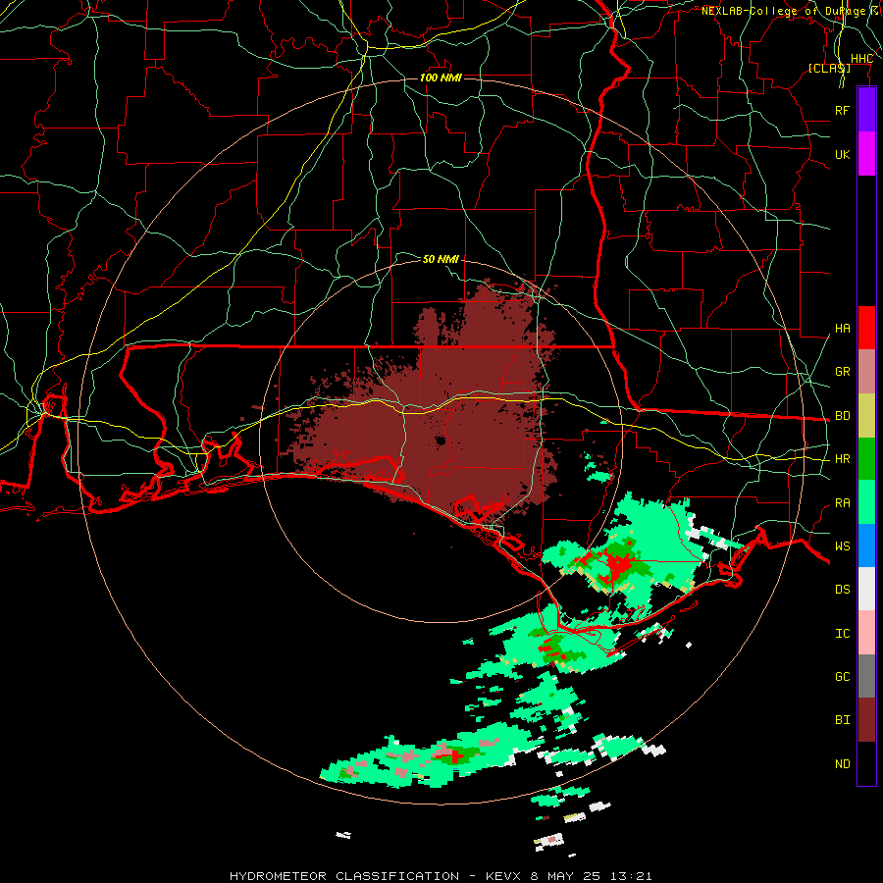
Task: Click the 'UK' legend label
Action: pyautogui.click(x=843, y=154)
